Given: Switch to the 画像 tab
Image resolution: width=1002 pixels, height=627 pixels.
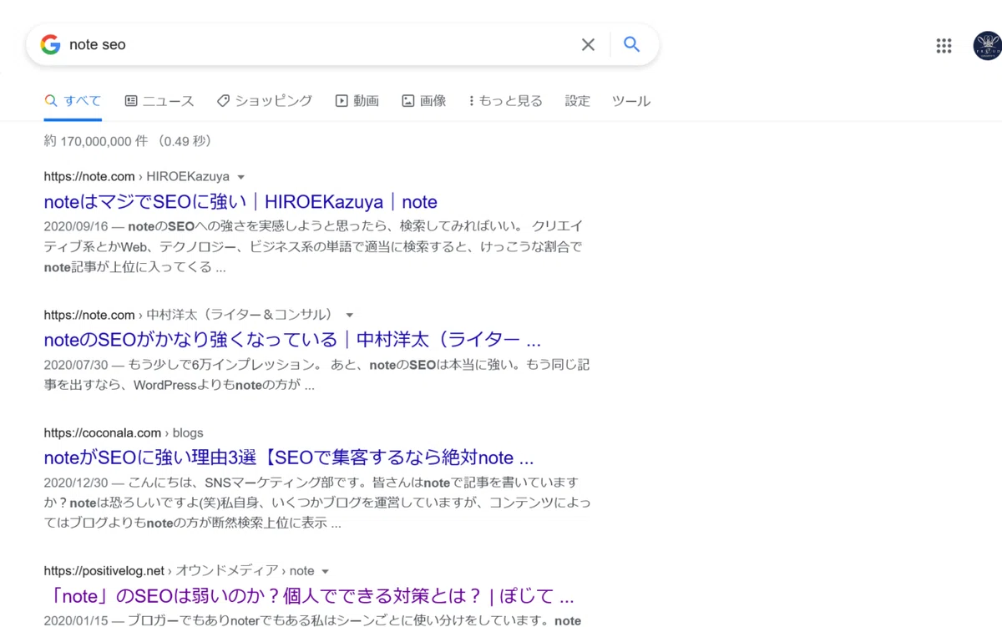Looking at the screenshot, I should click(x=424, y=101).
